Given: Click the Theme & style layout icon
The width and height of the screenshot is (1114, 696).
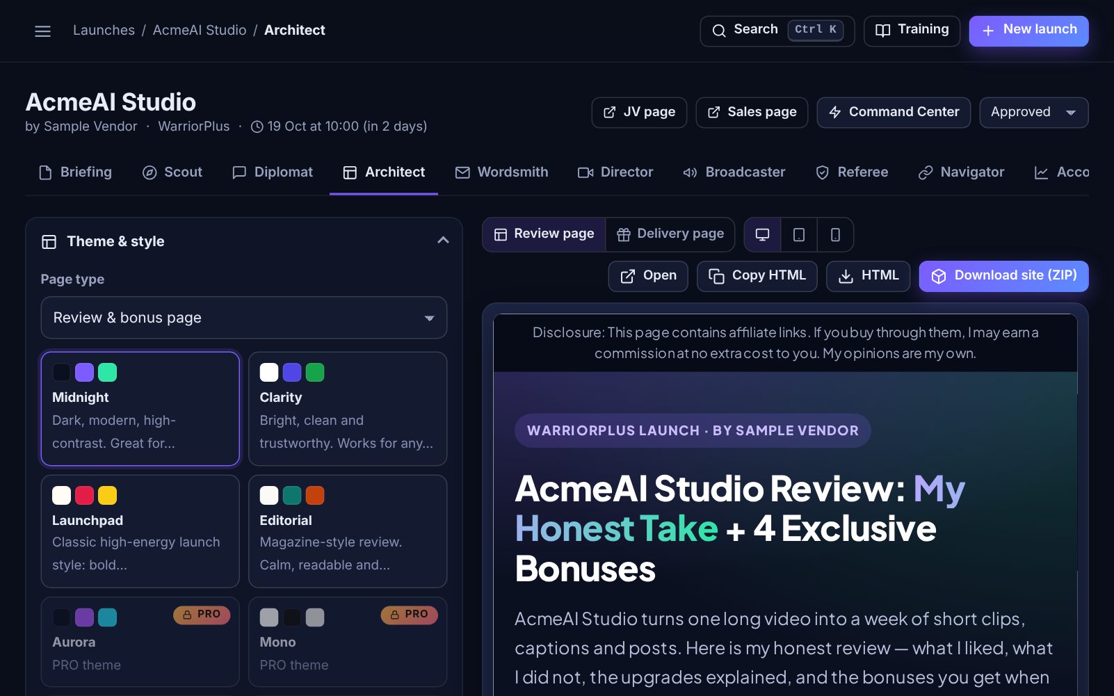Looking at the screenshot, I should tap(49, 242).
